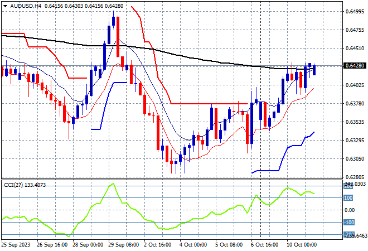
Task: Click the 0.63050 price axis label
Action: [355, 159]
